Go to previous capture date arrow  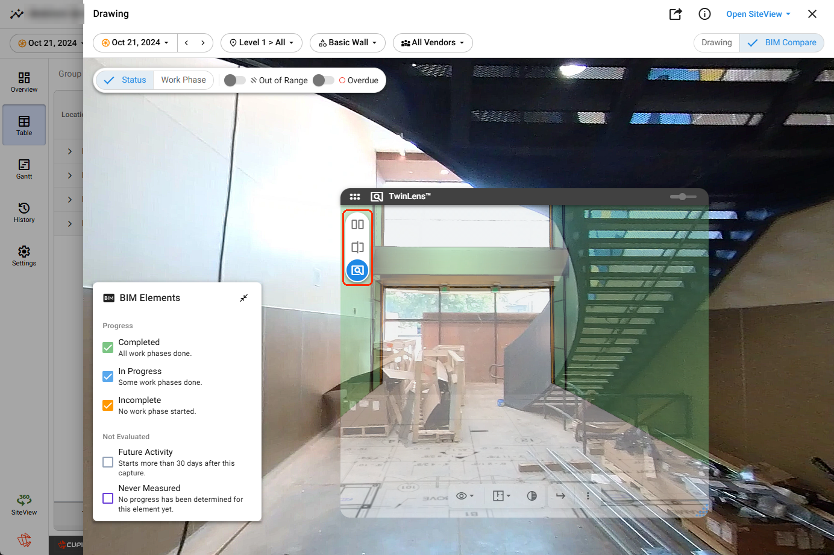pyautogui.click(x=187, y=43)
